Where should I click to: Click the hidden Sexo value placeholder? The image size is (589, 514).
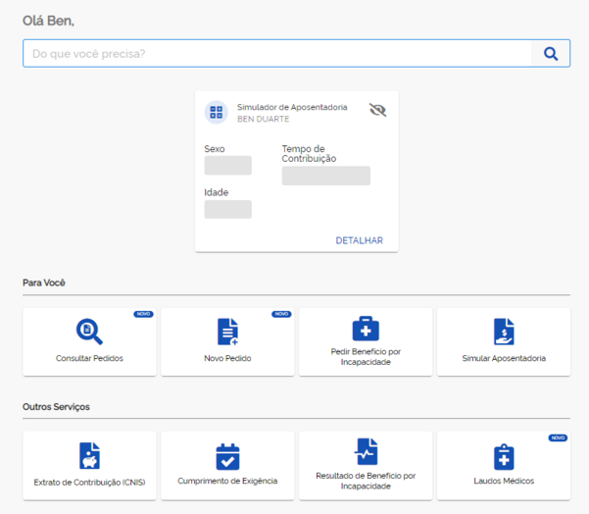[228, 166]
